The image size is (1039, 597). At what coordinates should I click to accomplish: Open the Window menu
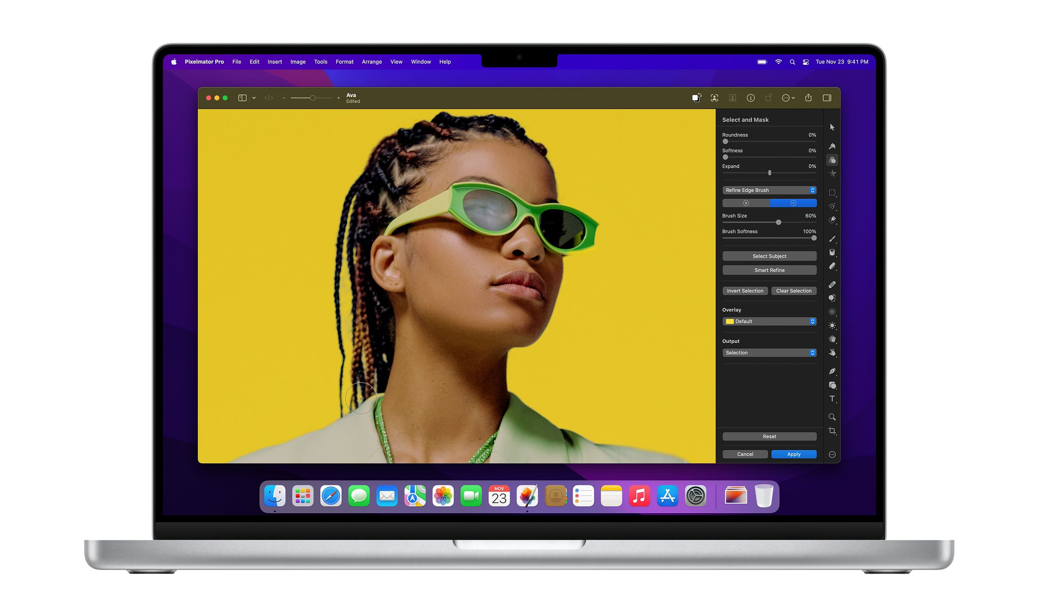click(421, 61)
